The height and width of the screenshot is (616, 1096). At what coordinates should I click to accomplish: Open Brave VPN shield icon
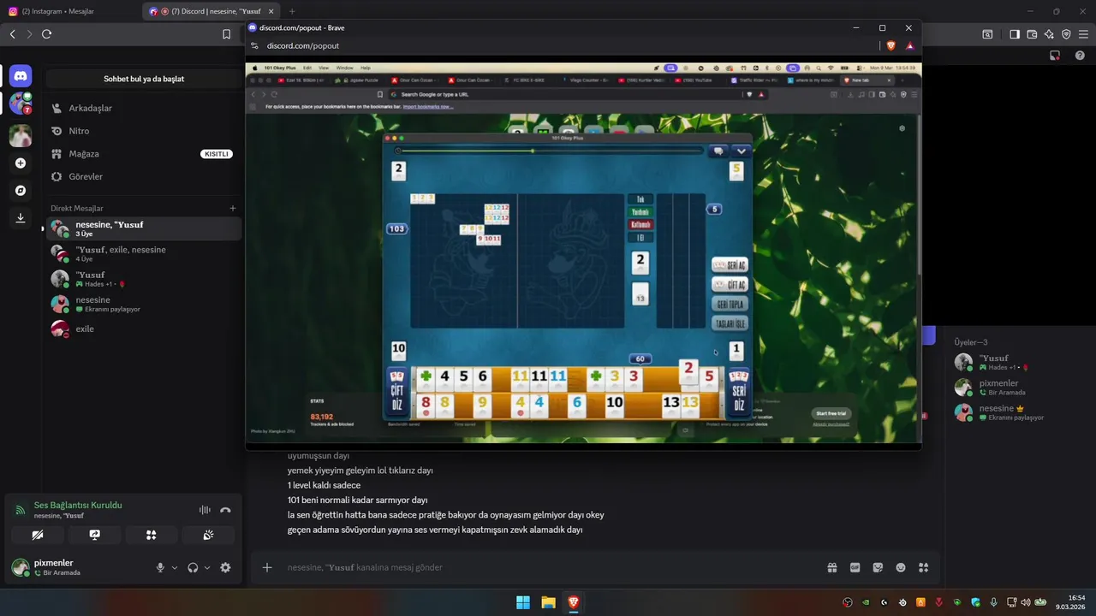click(x=1066, y=34)
